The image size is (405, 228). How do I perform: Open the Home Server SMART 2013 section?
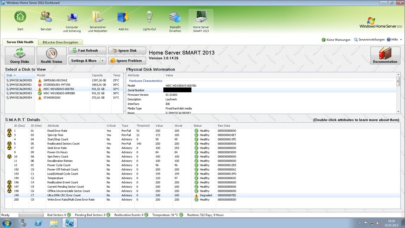[x=201, y=21]
